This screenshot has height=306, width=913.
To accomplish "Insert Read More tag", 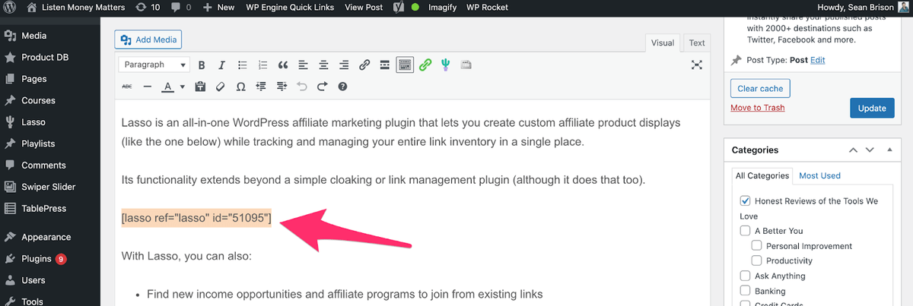I will pyautogui.click(x=385, y=65).
